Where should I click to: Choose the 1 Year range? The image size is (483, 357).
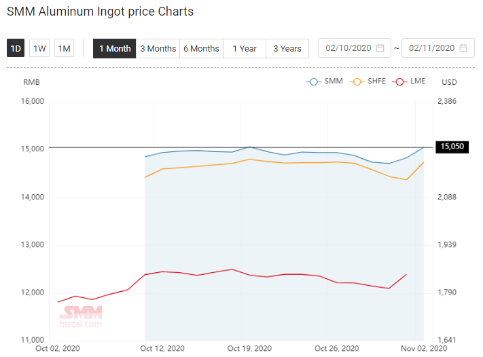pyautogui.click(x=245, y=49)
